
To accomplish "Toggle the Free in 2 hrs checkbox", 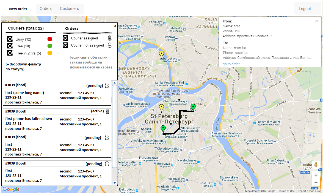I will pyautogui.click(x=10, y=53).
